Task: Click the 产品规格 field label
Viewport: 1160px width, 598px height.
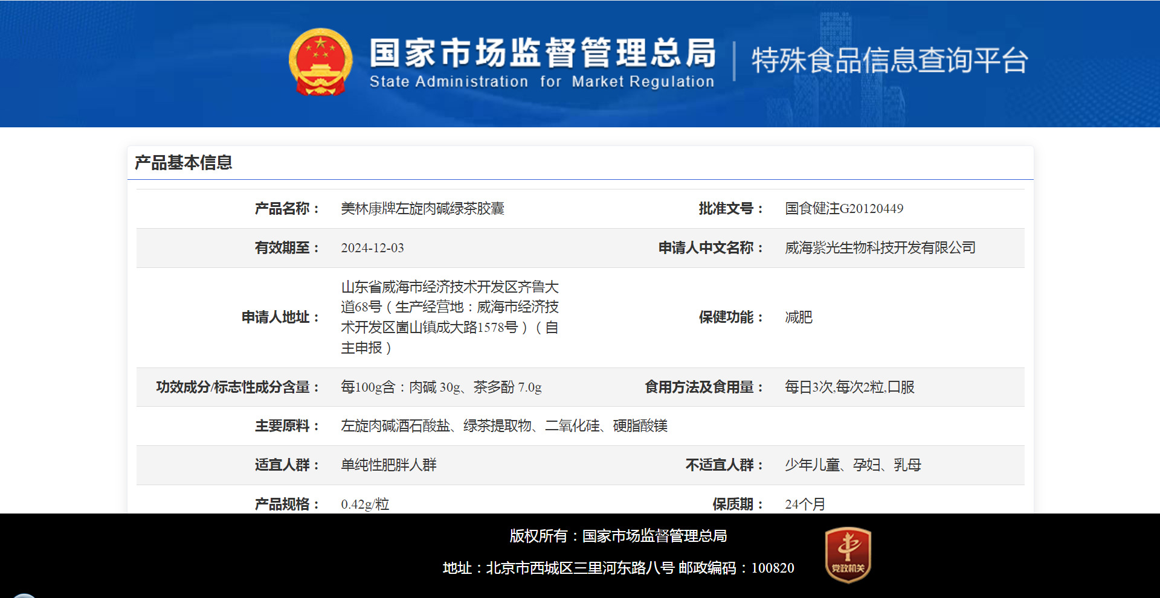Action: (x=287, y=504)
